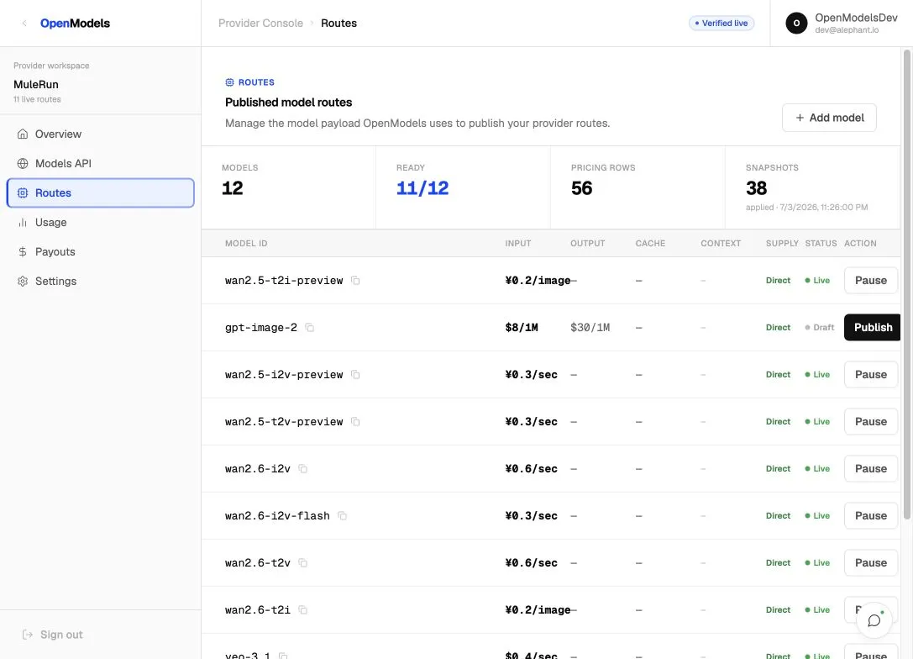The width and height of the screenshot is (913, 659).
Task: Open the chat support bubble
Action: pos(874,620)
